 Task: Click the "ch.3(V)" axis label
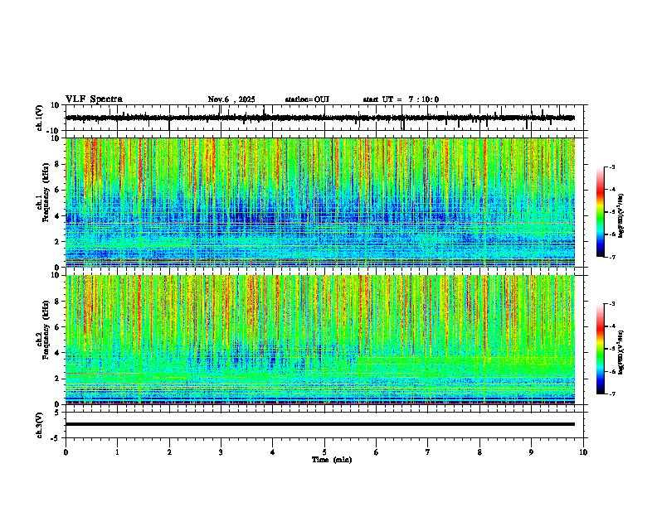[40, 426]
